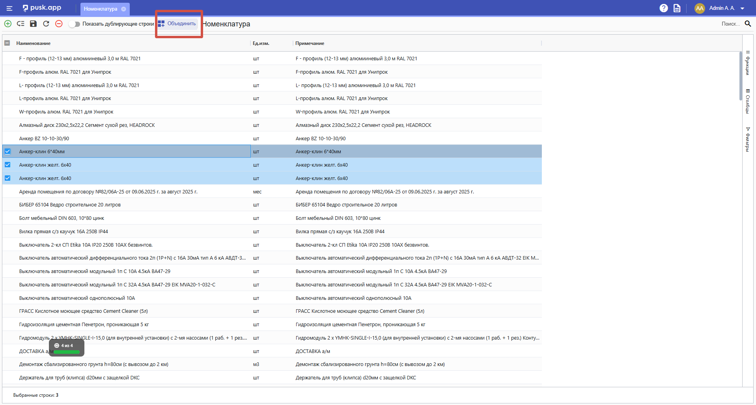Toggle the header select-all checkbox

pyautogui.click(x=7, y=43)
